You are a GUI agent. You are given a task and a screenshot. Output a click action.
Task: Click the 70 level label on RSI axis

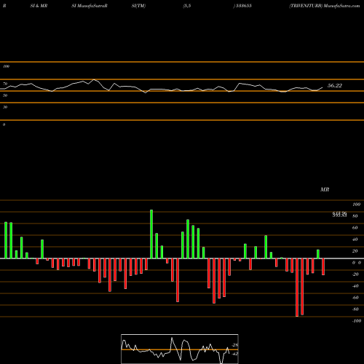tap(5, 84)
